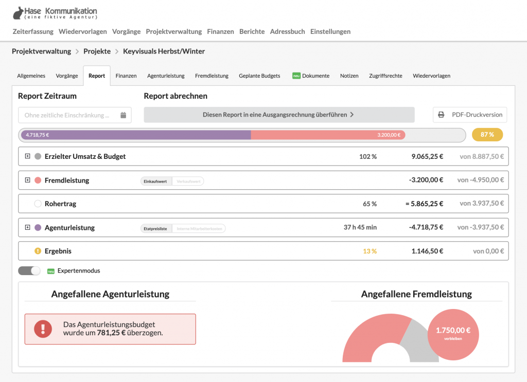Click the PDF-Druckversion button
Viewport: 527px width, 382px height.
click(470, 115)
